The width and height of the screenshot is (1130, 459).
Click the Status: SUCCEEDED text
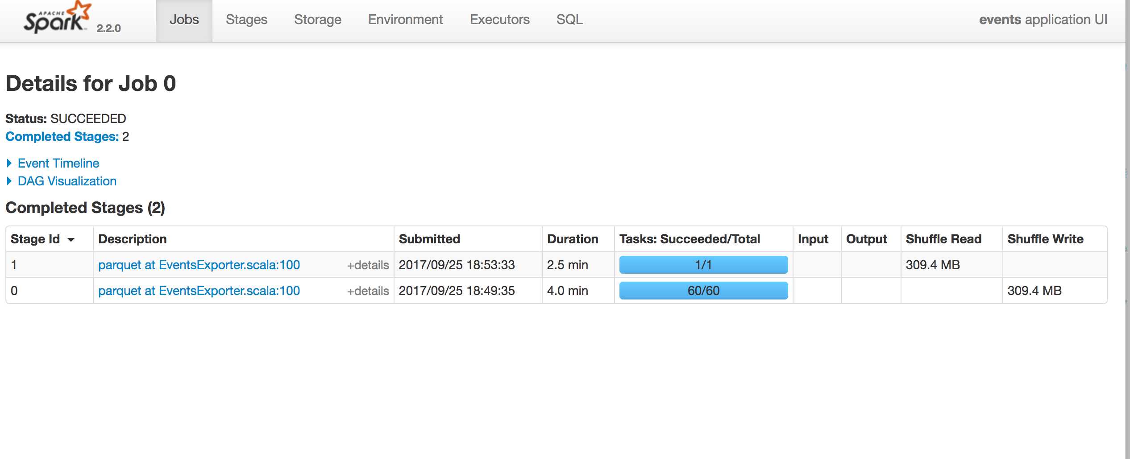click(66, 119)
